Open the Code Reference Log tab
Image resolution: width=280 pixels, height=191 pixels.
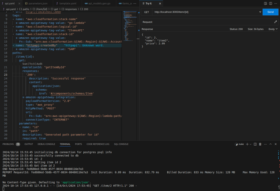point(98,144)
